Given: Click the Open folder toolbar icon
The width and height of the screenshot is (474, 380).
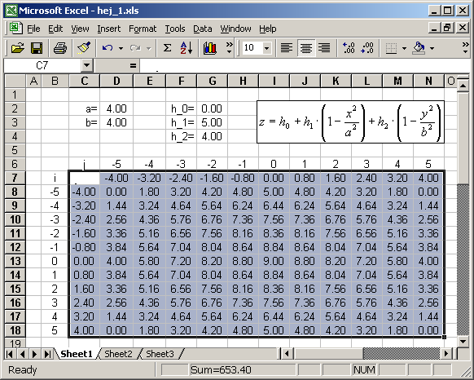Looking at the screenshot, I should pos(18,48).
